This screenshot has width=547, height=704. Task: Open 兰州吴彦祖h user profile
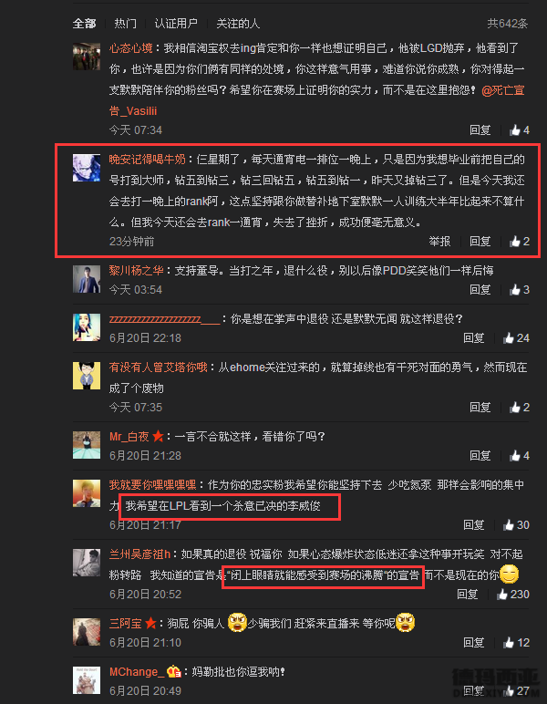139,554
